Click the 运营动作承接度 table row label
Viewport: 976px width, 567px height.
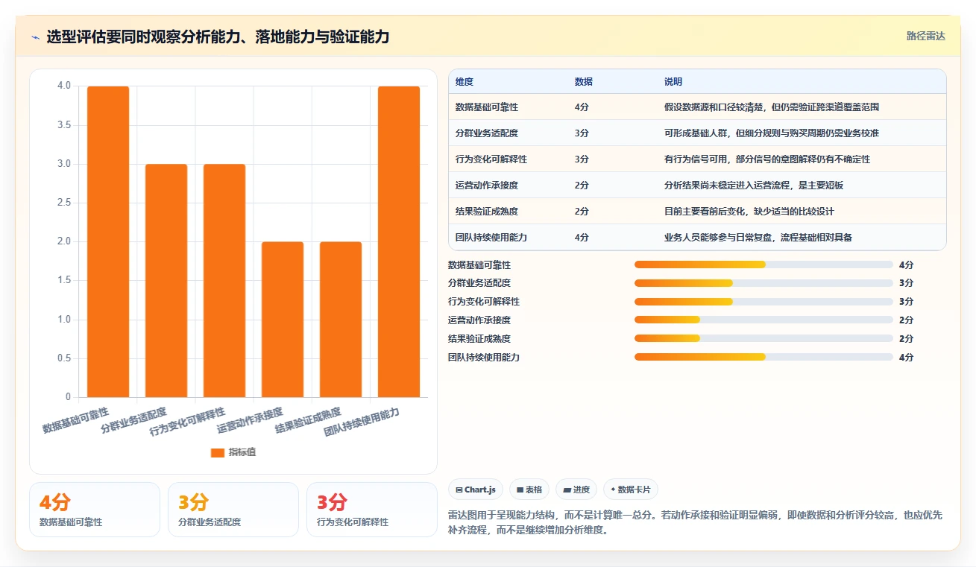click(x=487, y=186)
